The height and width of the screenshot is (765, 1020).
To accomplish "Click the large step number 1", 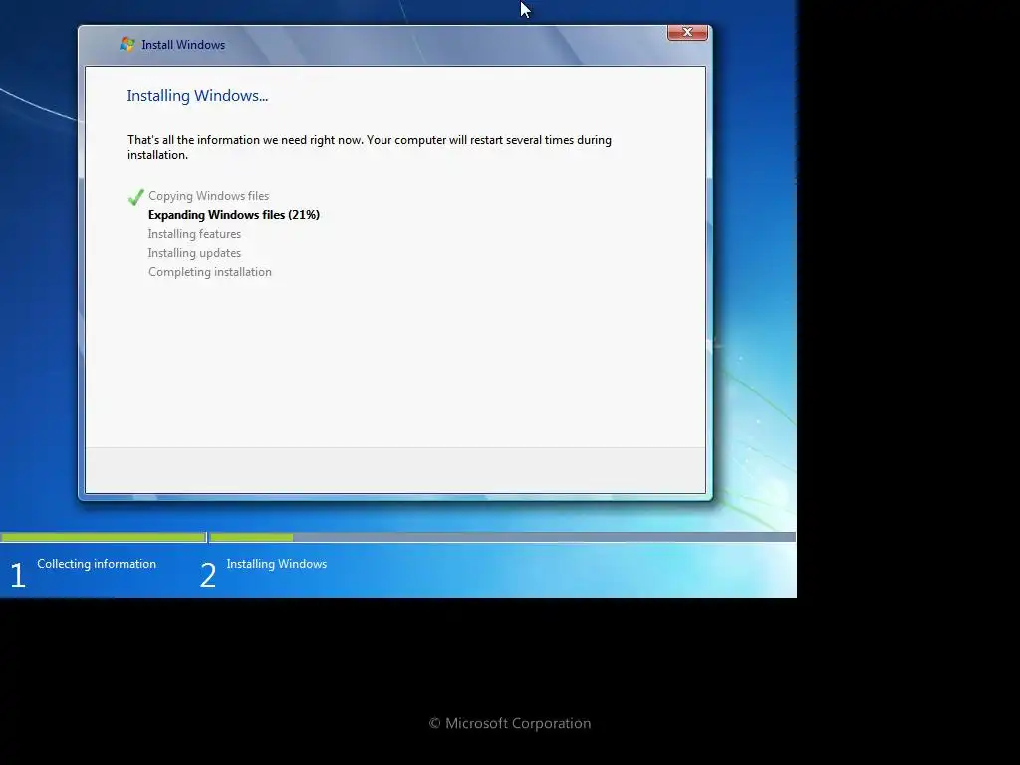I will pos(18,576).
